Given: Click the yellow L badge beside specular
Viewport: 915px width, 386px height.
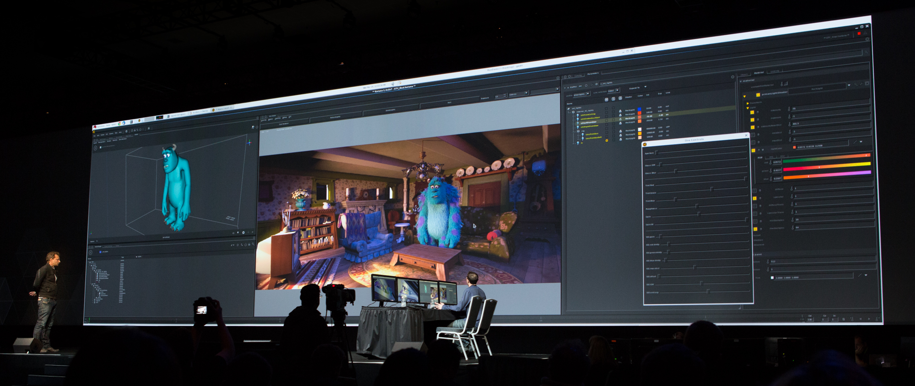Looking at the screenshot, I should (754, 198).
